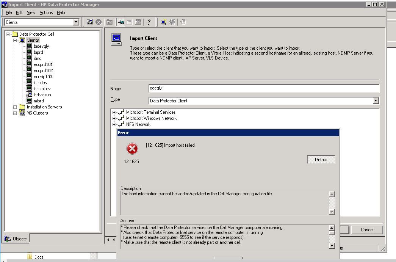Click the grey grid icon next to the pushpin
This screenshot has width=396, height=262.
(129, 22)
